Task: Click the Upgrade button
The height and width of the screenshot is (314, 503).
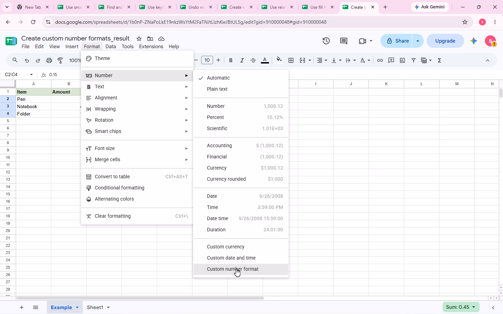Action: point(445,41)
